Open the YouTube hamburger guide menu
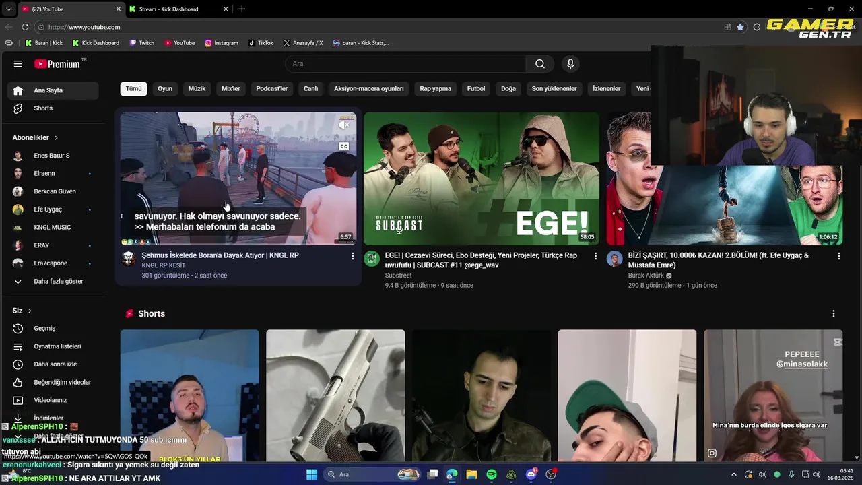The height and width of the screenshot is (485, 862). (18, 64)
